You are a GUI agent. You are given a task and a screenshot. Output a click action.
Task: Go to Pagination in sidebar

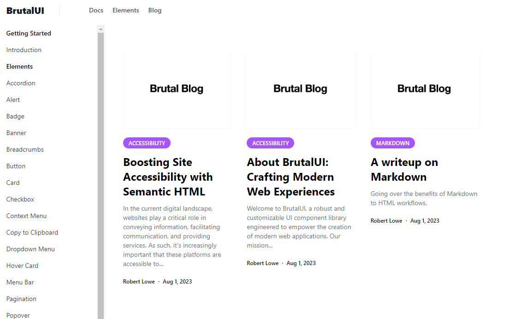point(21,299)
